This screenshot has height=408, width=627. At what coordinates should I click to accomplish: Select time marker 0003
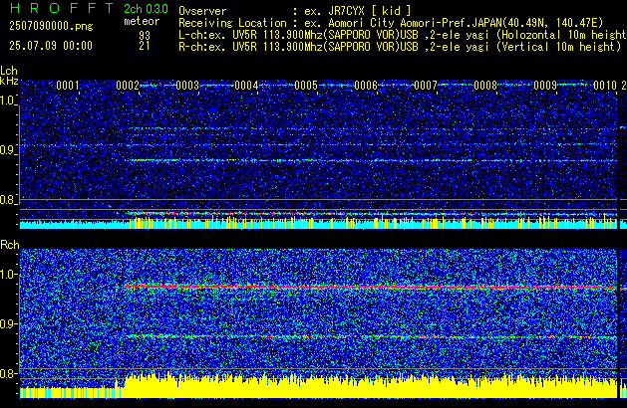[187, 86]
